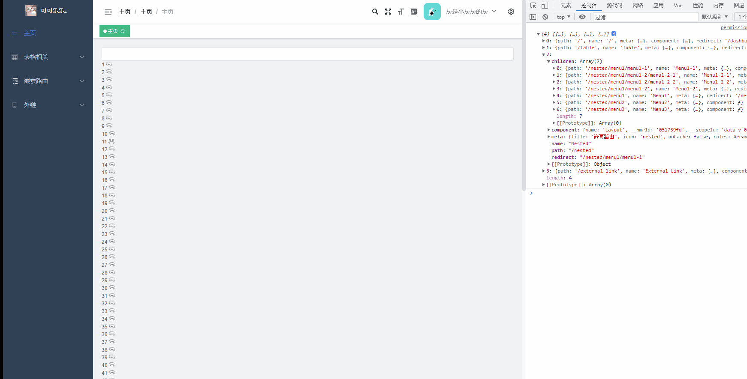Activate the DevTools element inspector icon
This screenshot has height=379, width=747.
533,6
